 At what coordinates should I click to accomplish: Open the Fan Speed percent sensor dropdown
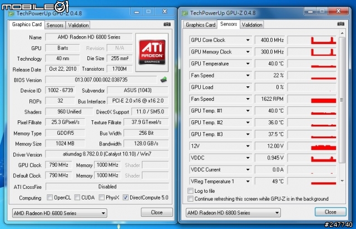(248, 76)
